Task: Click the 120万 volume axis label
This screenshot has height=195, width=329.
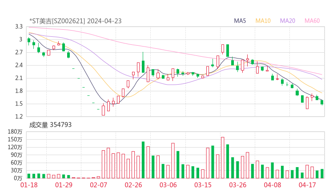Action: pos(15,147)
